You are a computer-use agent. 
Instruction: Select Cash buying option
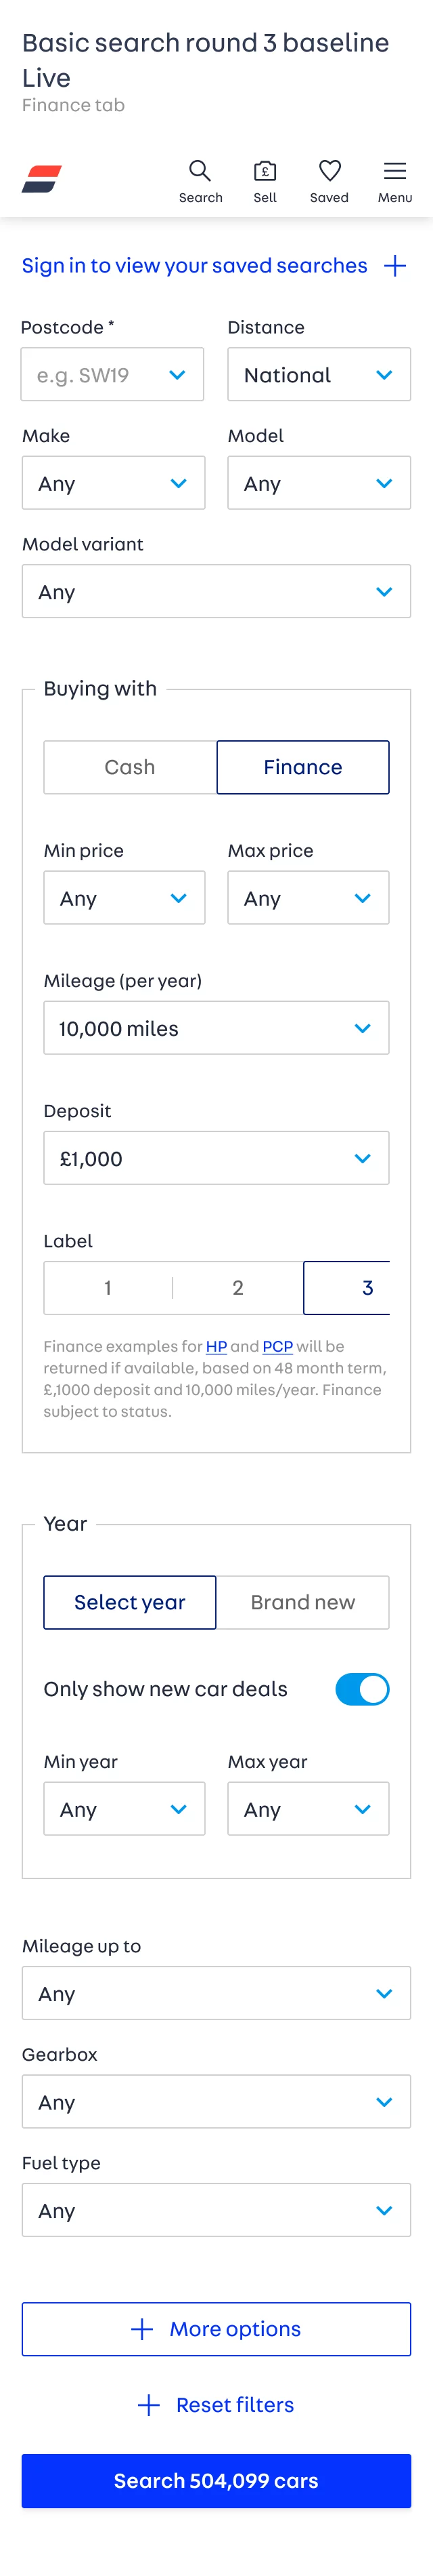(x=130, y=767)
